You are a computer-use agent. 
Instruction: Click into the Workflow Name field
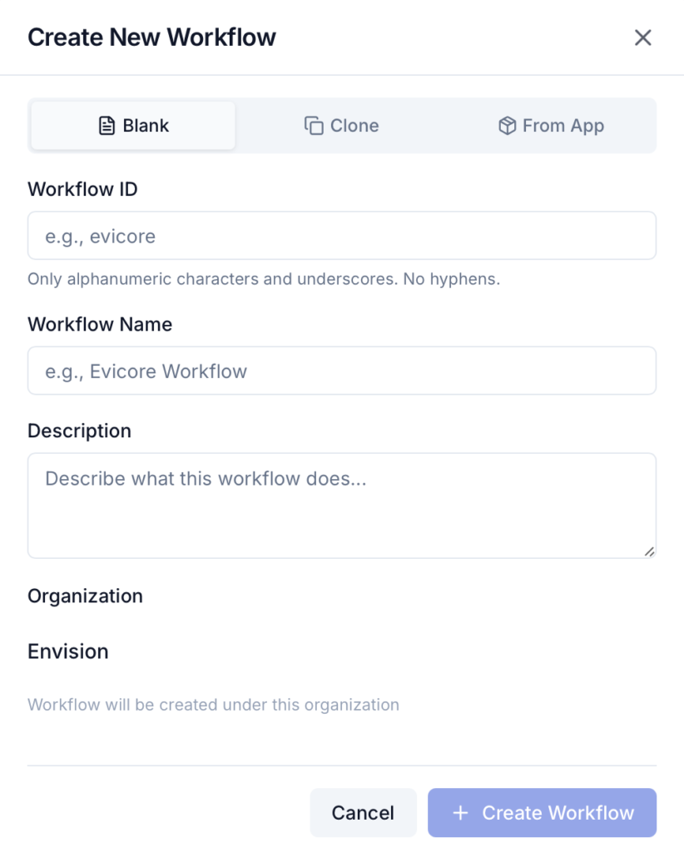(341, 371)
